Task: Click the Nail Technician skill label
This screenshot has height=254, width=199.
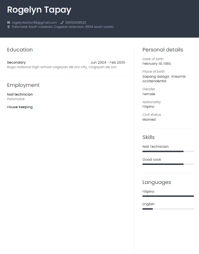Action: pos(155,147)
